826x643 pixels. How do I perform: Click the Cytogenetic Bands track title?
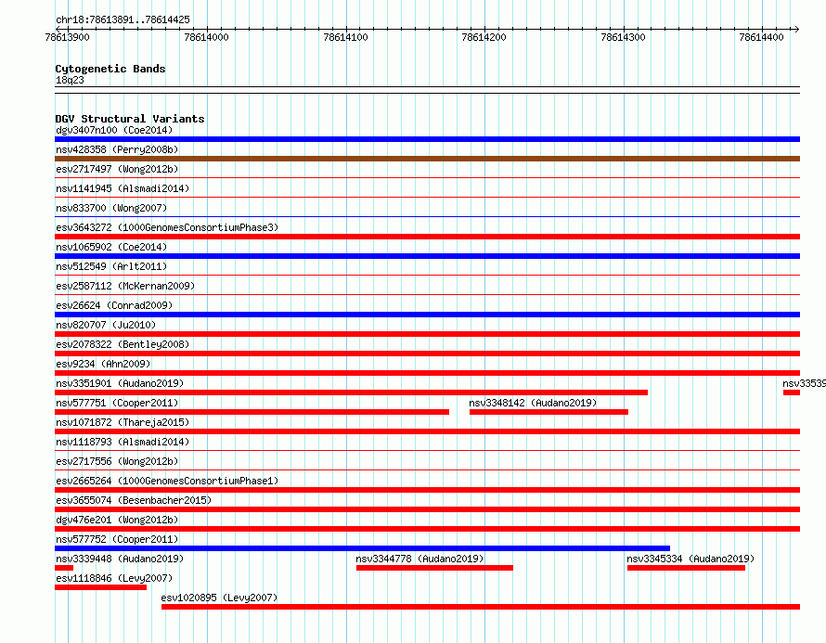[x=110, y=69]
